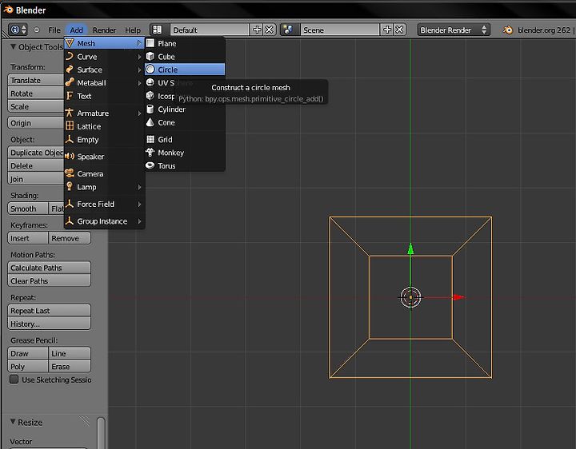Click the Lattice grid icon

tap(70, 125)
